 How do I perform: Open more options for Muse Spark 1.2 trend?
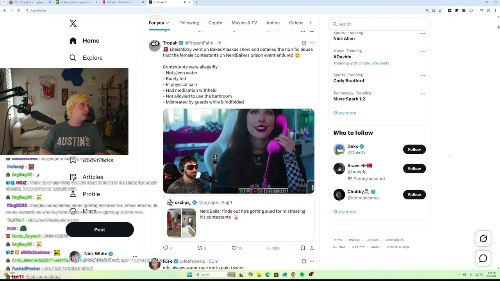click(x=423, y=94)
